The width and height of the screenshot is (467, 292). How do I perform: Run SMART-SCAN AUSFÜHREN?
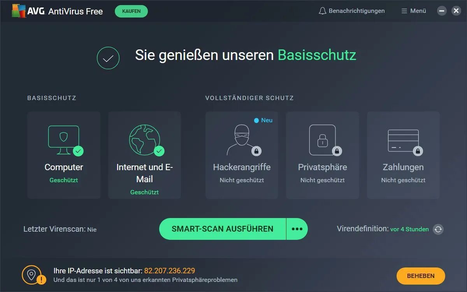pyautogui.click(x=223, y=229)
